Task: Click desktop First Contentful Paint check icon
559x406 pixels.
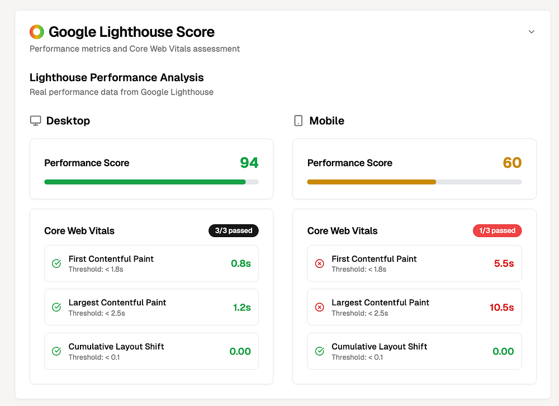Action: [56, 263]
